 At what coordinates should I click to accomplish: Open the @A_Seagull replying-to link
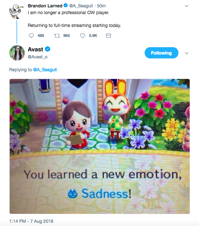[45, 70]
